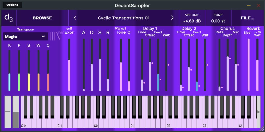Play the C-1 key on keyboard
This screenshot has height=132, width=265.
click(x=60, y=124)
